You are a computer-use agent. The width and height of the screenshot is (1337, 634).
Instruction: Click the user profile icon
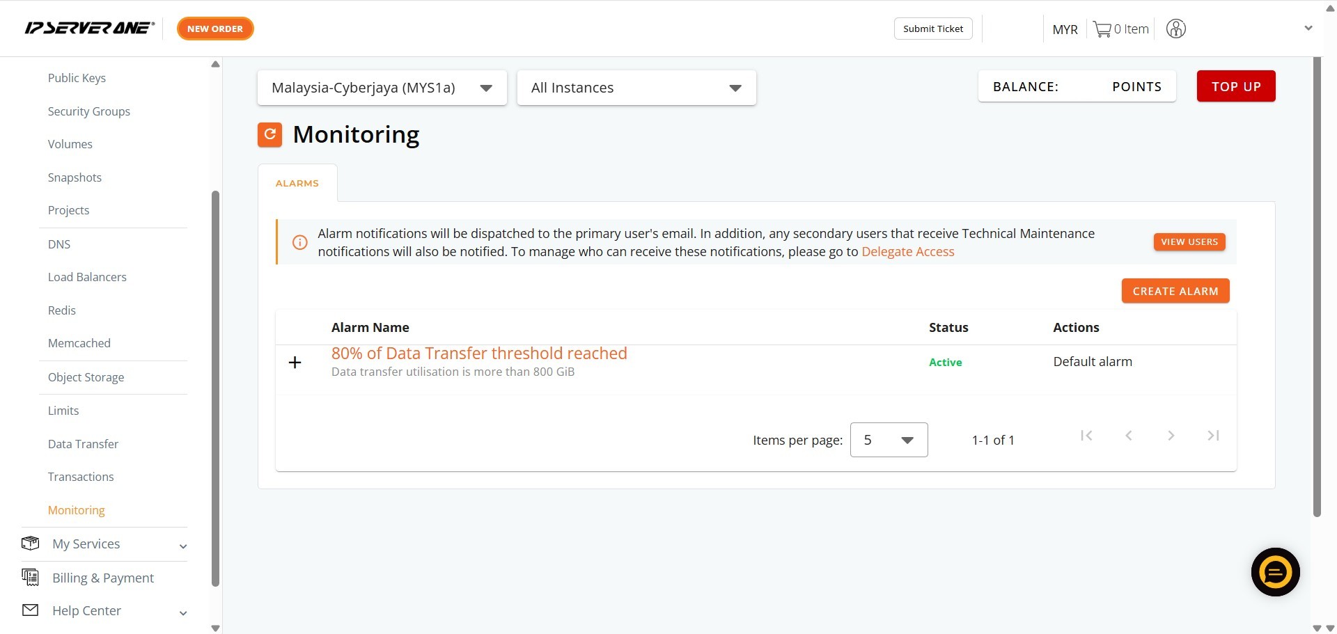click(1175, 29)
